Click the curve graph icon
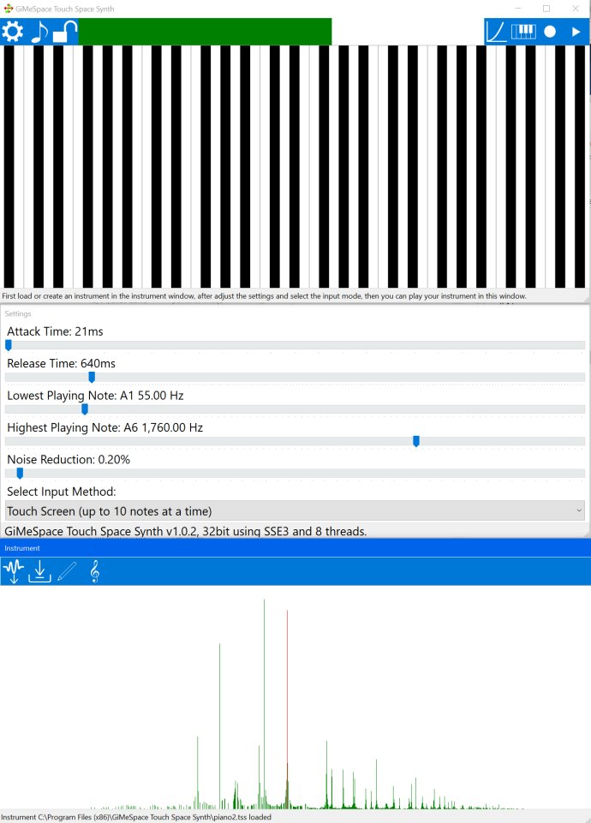The image size is (591, 823). click(x=496, y=32)
